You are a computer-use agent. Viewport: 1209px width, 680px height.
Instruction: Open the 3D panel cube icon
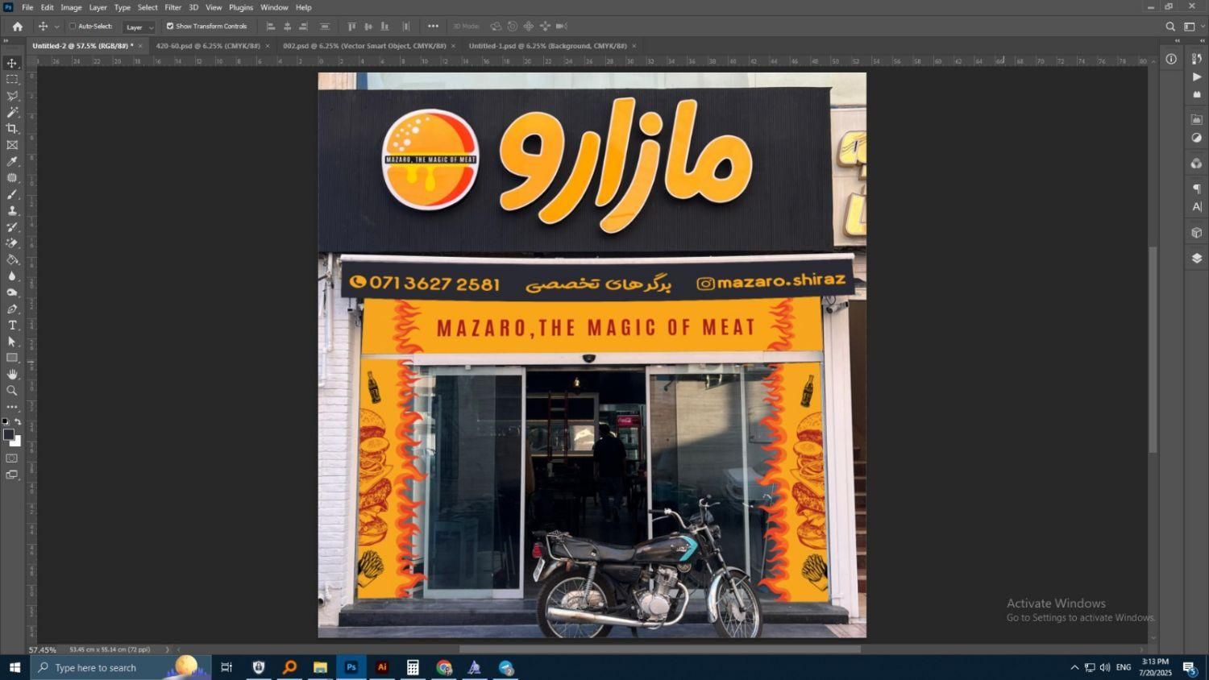click(1197, 233)
